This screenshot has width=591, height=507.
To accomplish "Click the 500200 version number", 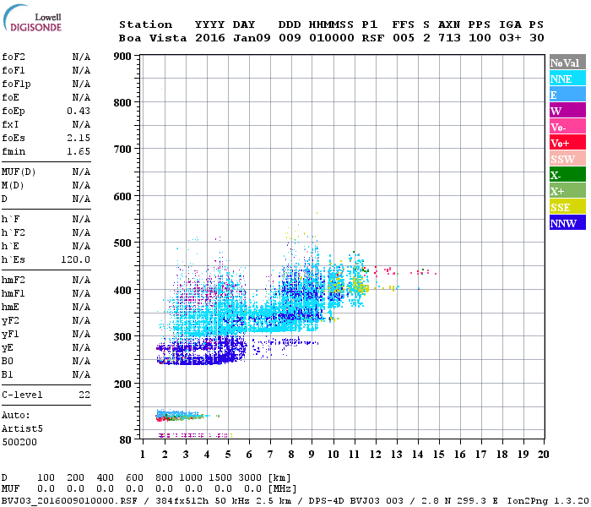I will coord(19,442).
